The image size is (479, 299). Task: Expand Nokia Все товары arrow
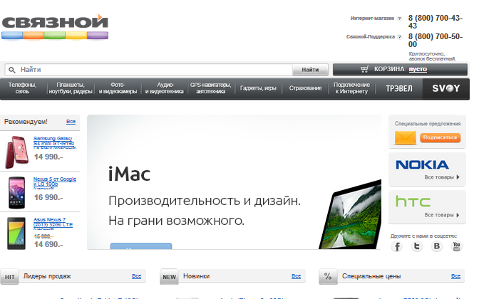click(x=458, y=177)
